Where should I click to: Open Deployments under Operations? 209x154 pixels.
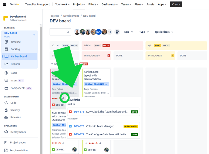[18, 132]
